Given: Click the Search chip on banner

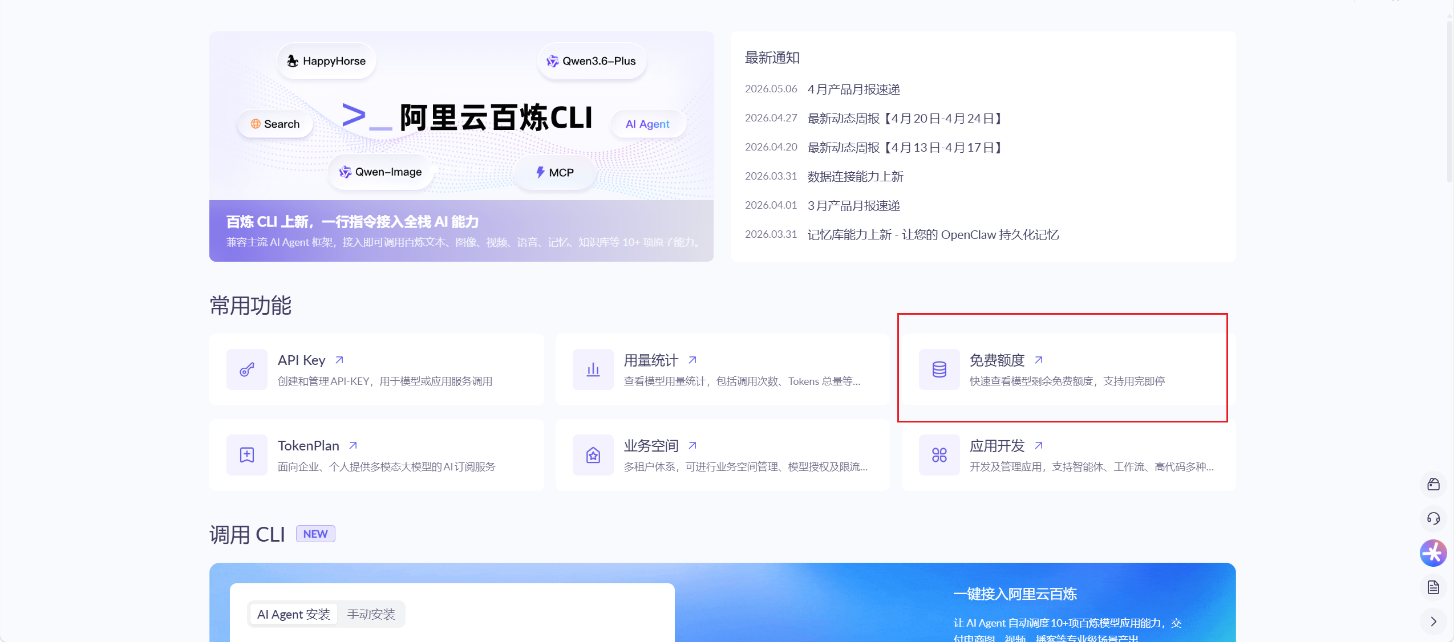Looking at the screenshot, I should [275, 124].
